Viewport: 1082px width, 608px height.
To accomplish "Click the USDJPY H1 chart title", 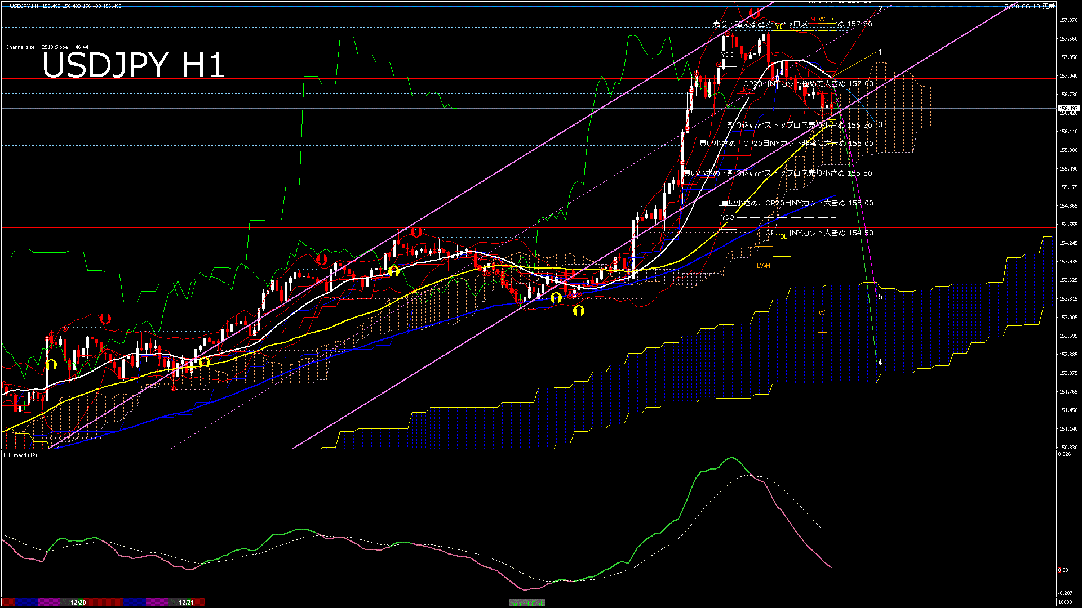I will 134,65.
